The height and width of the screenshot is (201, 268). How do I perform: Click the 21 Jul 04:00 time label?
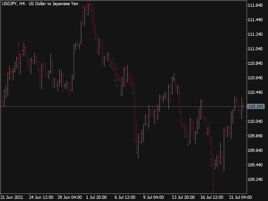click(x=240, y=197)
